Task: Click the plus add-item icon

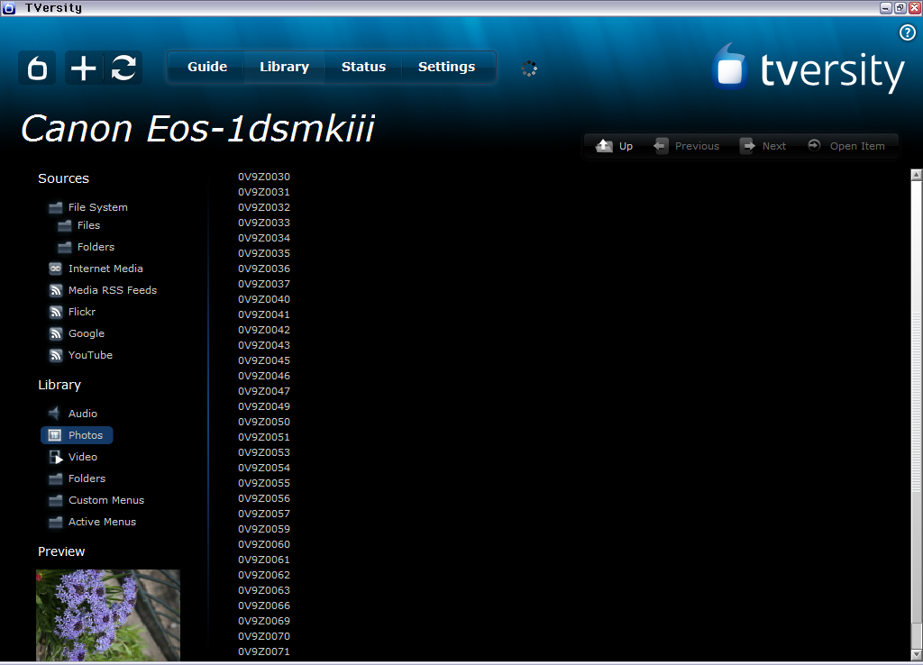Action: 84,68
